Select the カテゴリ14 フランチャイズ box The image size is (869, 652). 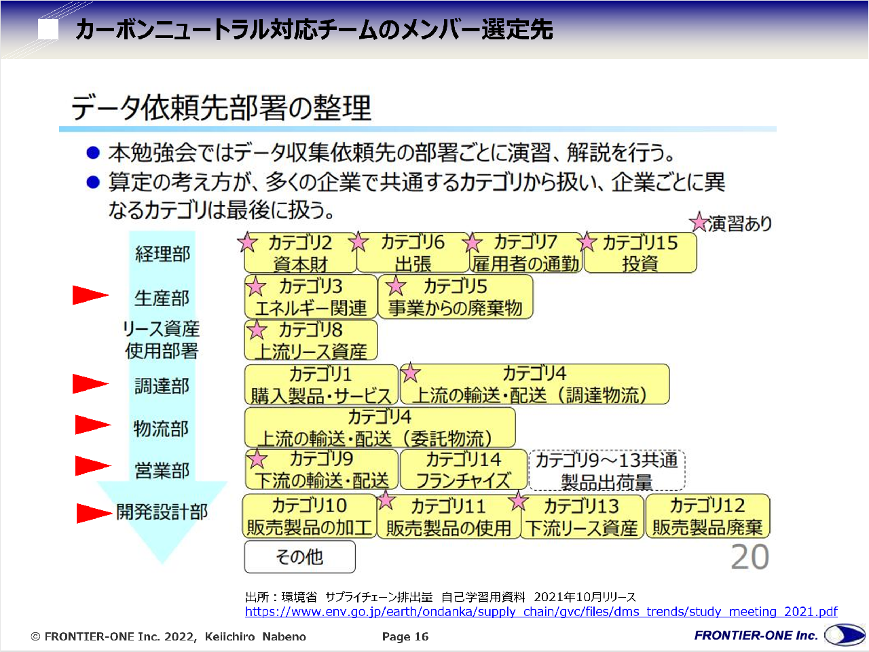(x=463, y=469)
